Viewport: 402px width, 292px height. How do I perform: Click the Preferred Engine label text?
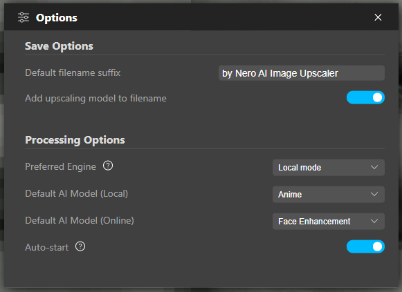point(60,167)
